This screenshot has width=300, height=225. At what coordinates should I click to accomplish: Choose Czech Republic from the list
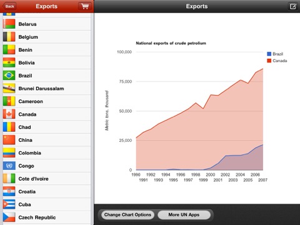(47, 217)
